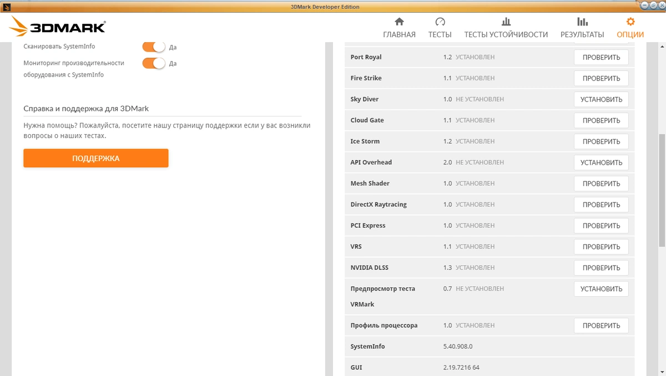Click the app icon in the title bar
This screenshot has width=666, height=376.
point(7,7)
